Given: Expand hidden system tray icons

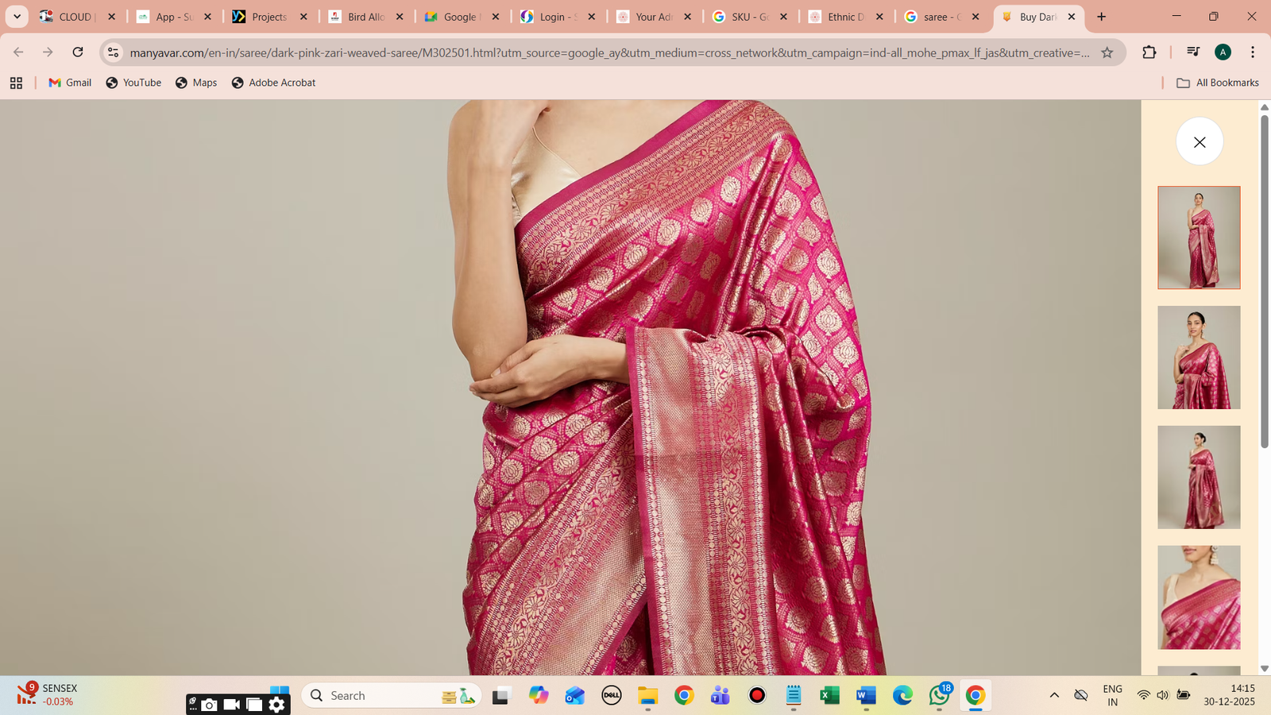Looking at the screenshot, I should click(1053, 695).
